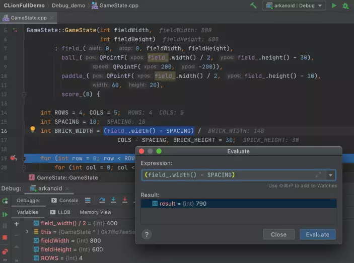This screenshot has height=263, width=354.
Task: Add new watch with plus icon
Action: (17, 224)
